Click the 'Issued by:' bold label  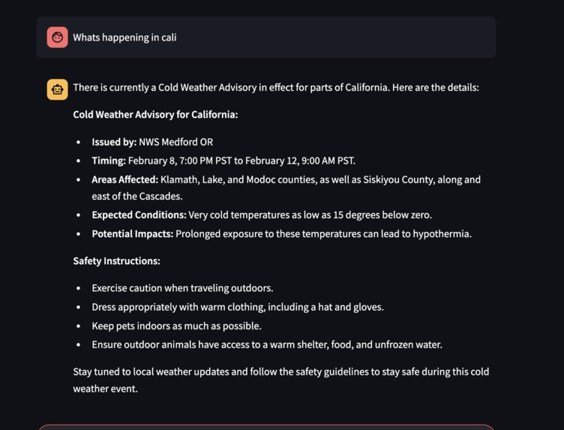click(114, 142)
